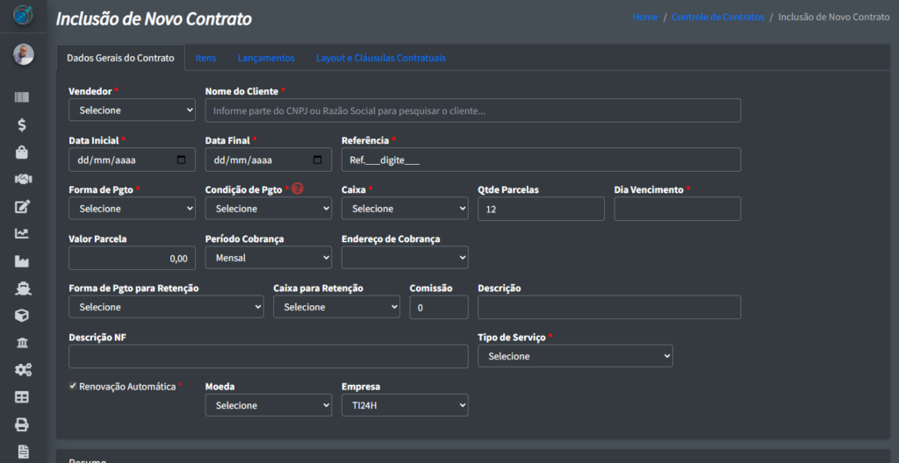This screenshot has height=463, width=899.
Task: Open the Período Cobrança Mensal dropdown
Action: (x=268, y=258)
